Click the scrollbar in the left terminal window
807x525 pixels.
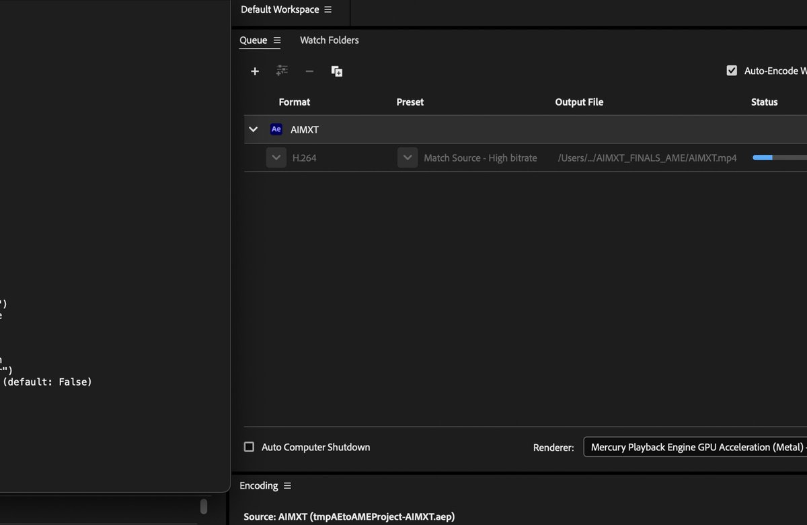point(204,506)
